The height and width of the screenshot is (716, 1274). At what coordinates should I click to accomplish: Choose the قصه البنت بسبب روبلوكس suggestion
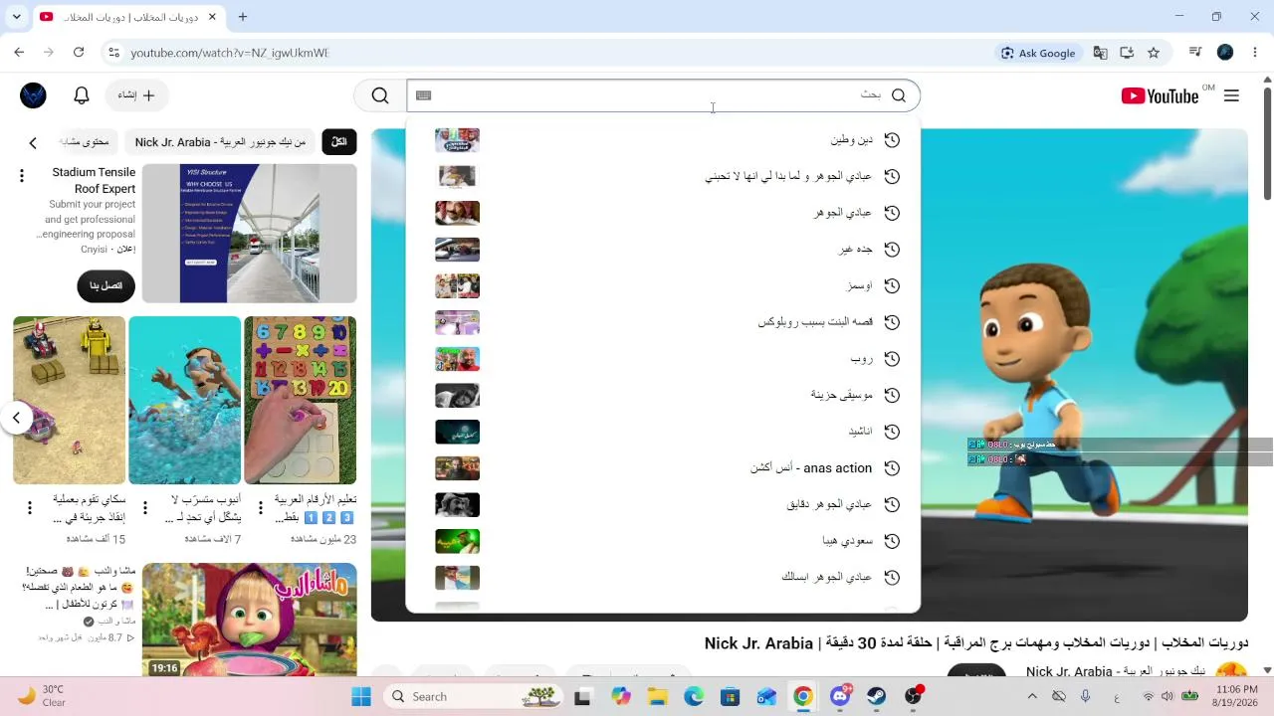pyautogui.click(x=663, y=322)
